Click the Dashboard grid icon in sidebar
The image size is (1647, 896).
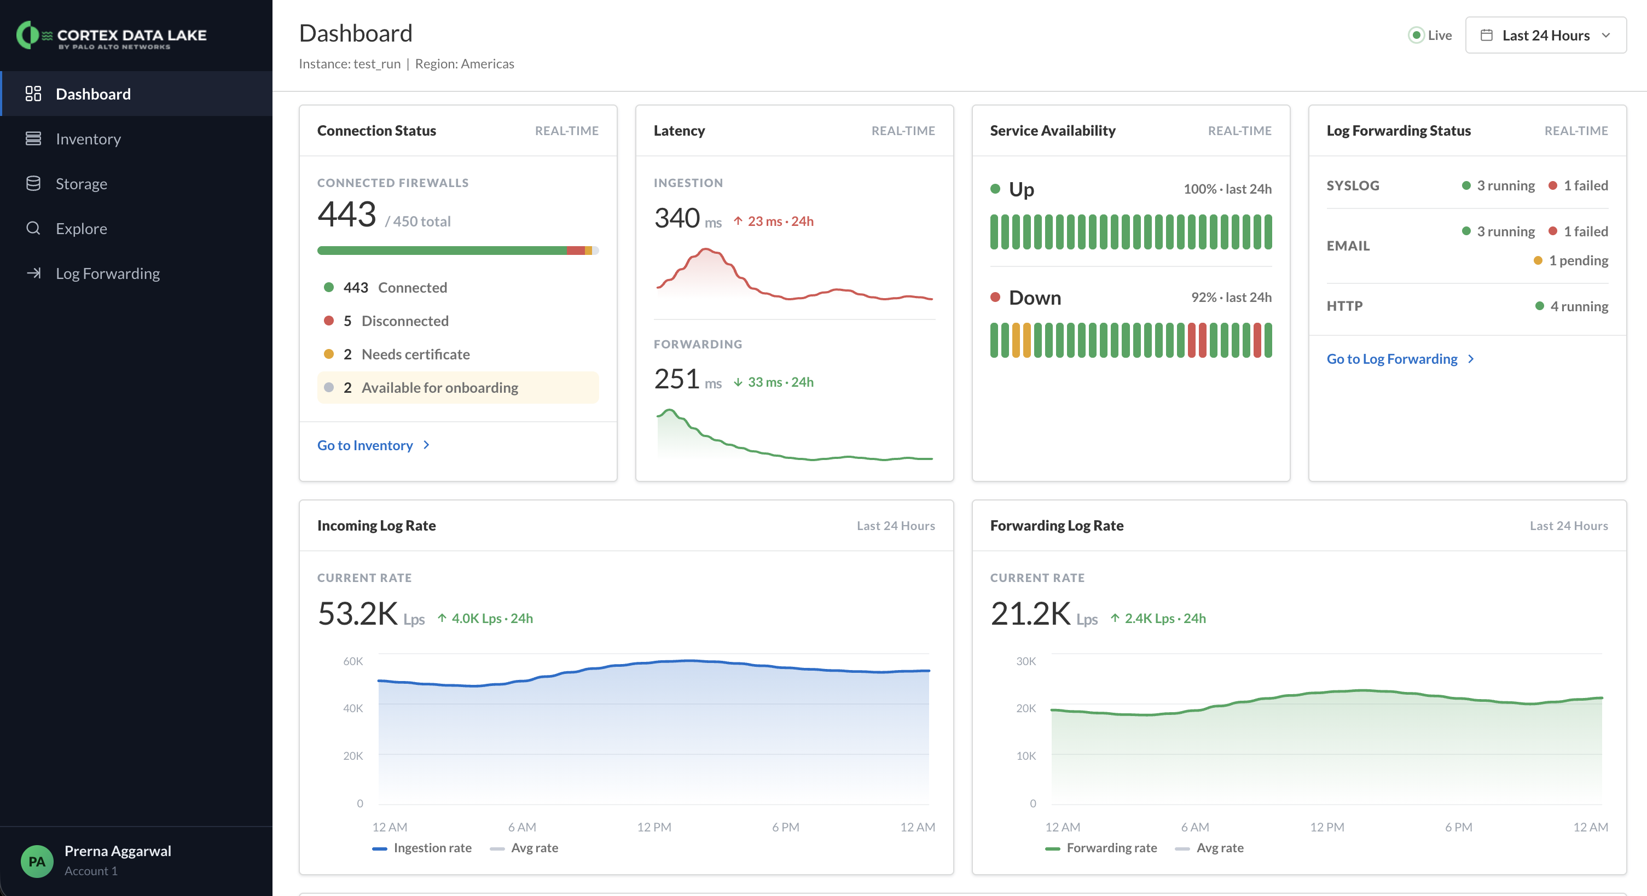point(33,94)
